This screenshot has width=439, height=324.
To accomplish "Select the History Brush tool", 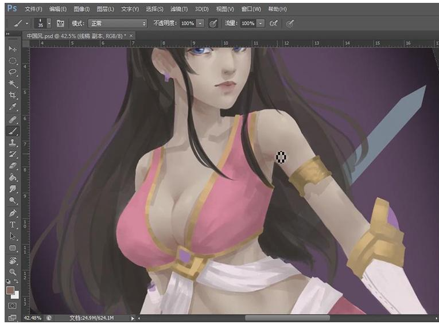I will (x=12, y=154).
